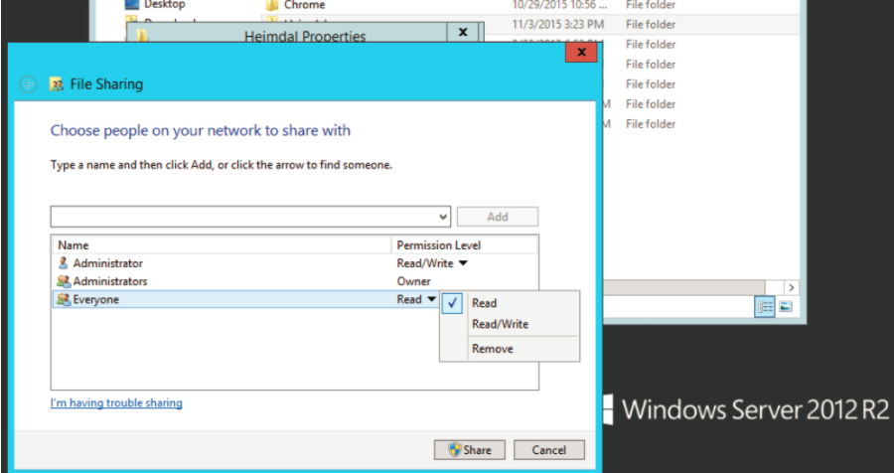Click the Heimdal Properties title text
The width and height of the screenshot is (894, 473).
coord(305,37)
